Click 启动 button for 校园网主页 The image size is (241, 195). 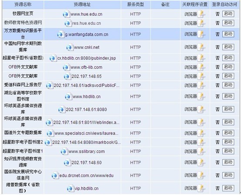[x=228, y=14]
